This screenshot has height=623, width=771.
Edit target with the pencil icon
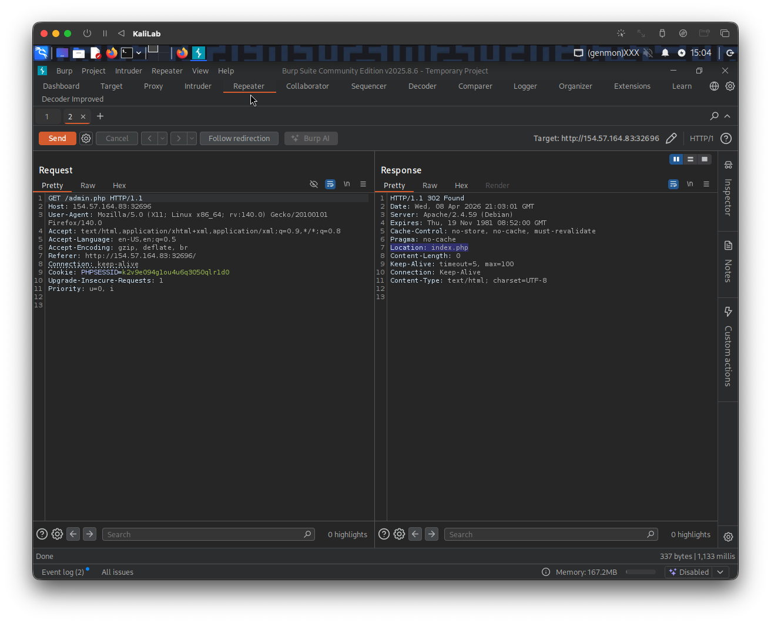671,139
